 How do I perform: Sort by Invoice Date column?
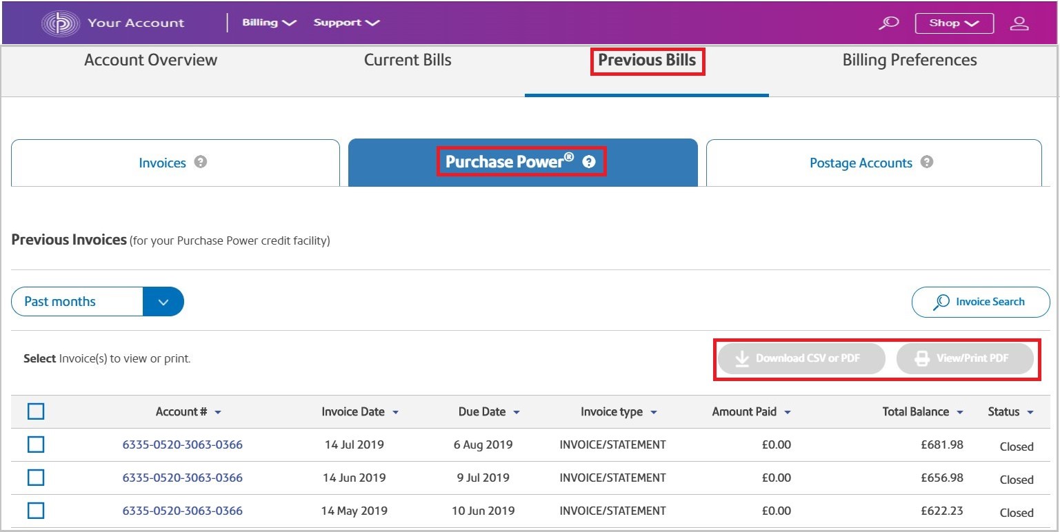coord(360,411)
